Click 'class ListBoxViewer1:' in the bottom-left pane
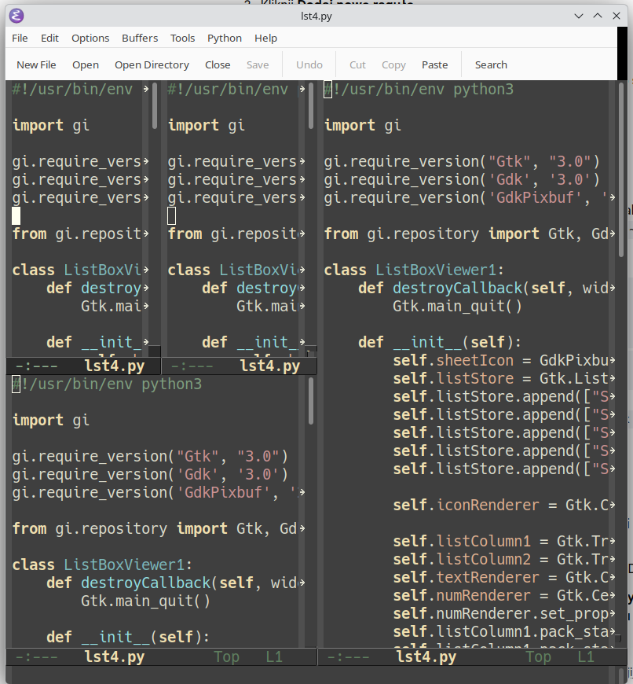Screen dimensions: 633x684 102,565
